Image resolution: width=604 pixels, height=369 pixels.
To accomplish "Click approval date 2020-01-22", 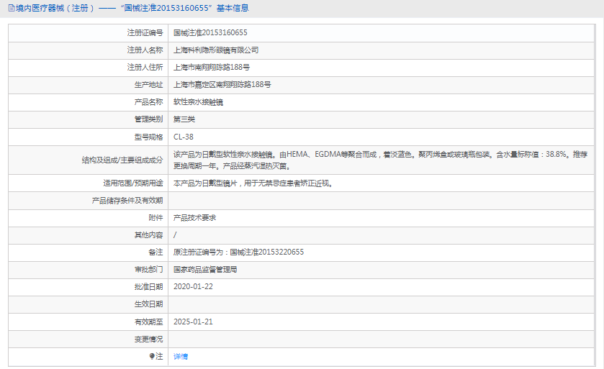I will pyautogui.click(x=193, y=287).
